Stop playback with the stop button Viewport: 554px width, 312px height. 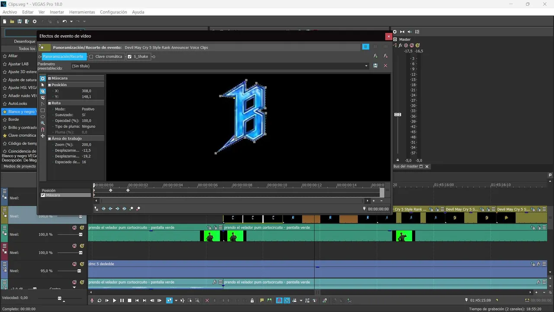coord(129,300)
